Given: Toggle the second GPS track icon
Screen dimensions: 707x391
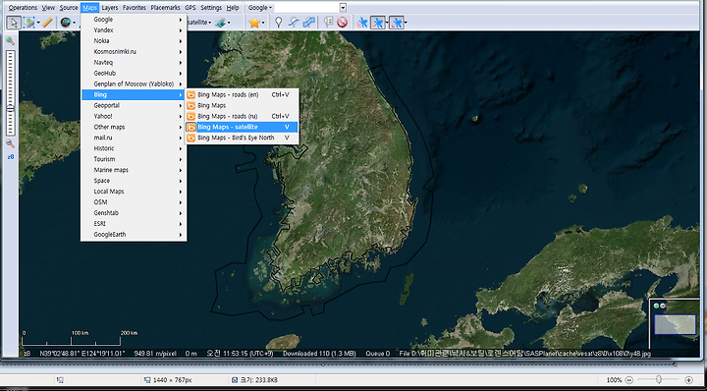Looking at the screenshot, I should (378, 22).
